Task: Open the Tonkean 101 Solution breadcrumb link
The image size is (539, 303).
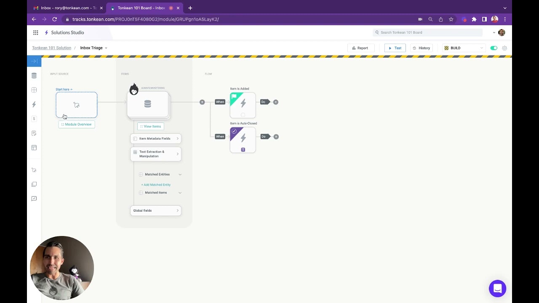Action: (x=51, y=48)
